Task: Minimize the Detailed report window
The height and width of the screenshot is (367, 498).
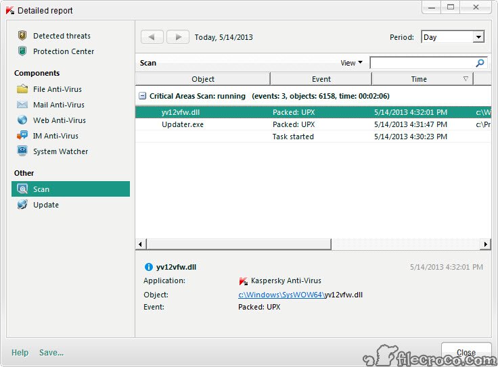Action: 431,7
